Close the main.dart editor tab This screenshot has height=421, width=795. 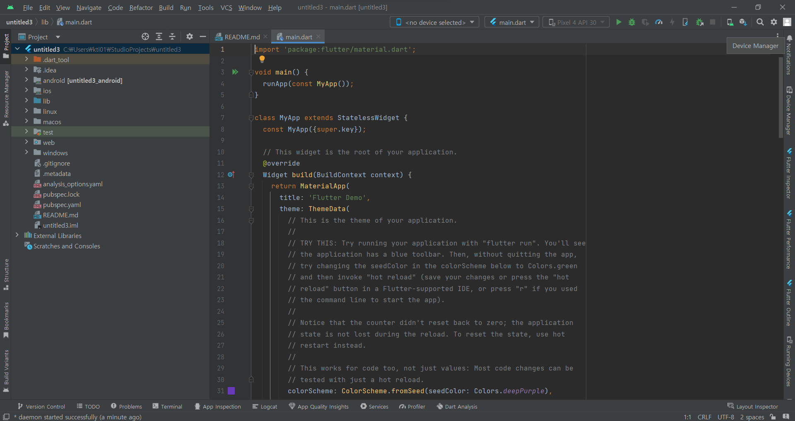[x=318, y=36]
